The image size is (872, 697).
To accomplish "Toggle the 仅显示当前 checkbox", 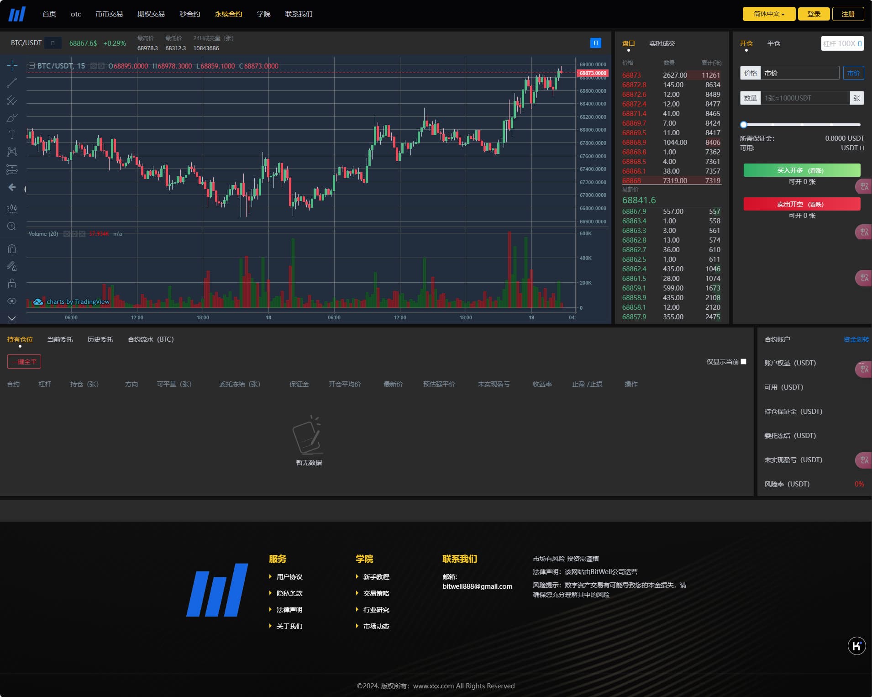I will click(x=743, y=362).
